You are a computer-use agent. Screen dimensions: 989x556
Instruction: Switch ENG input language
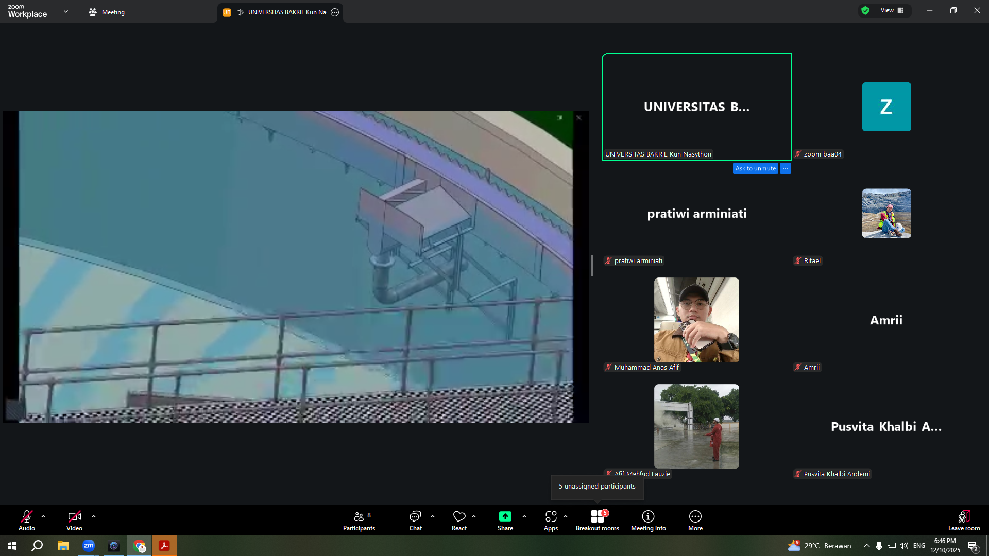[x=919, y=546]
